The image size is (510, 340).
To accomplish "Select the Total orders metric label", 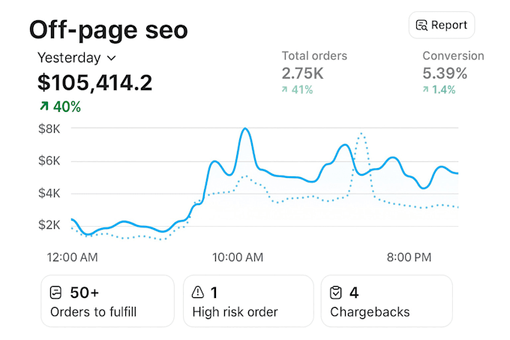I will click(x=314, y=56).
